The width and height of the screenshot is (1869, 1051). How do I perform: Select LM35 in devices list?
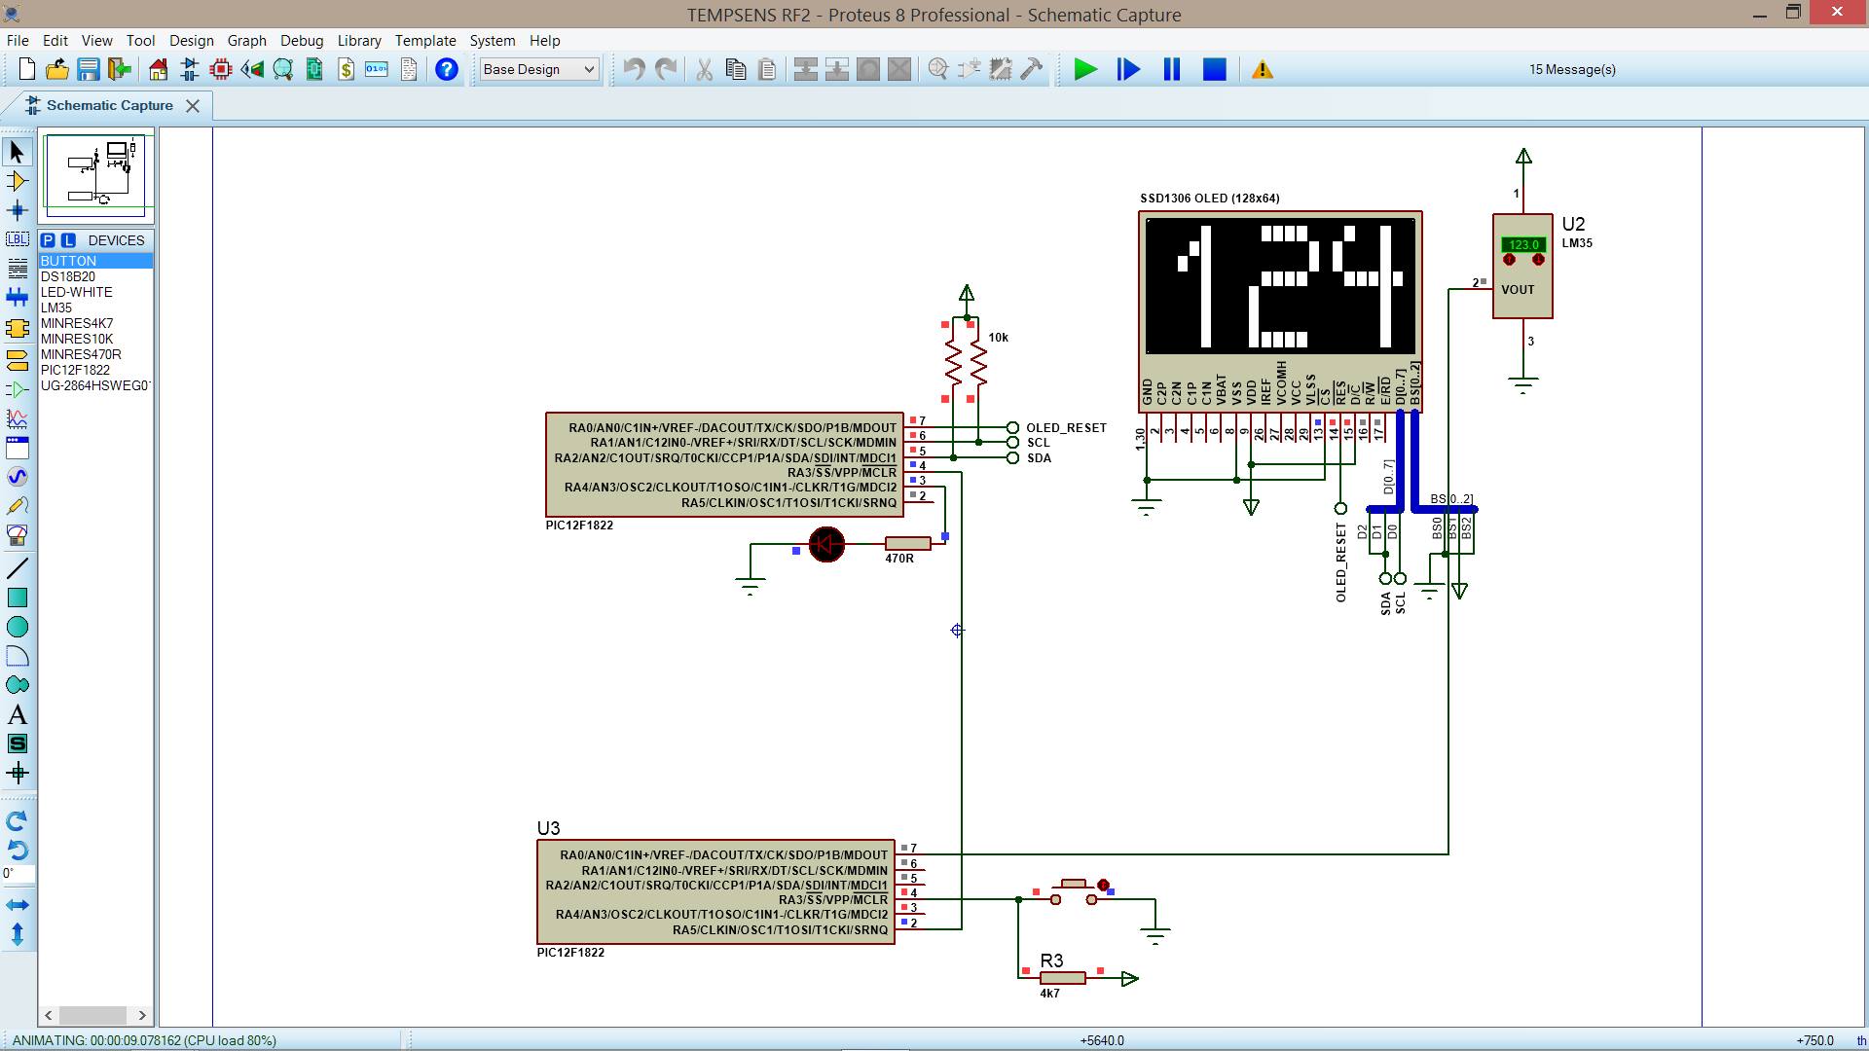tap(56, 308)
